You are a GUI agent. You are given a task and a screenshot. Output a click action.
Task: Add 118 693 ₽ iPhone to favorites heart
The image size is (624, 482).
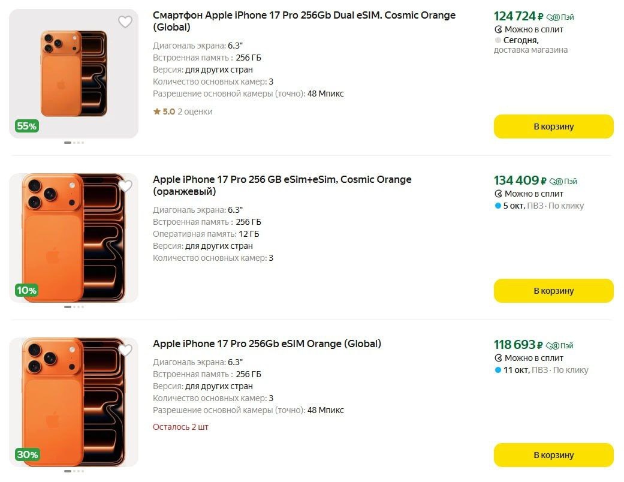click(125, 351)
